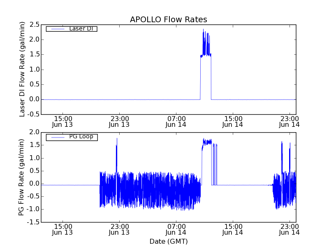Click the 'PG Flow Rate (gal/min)' axis label
The width and height of the screenshot is (329, 247).
tap(21, 177)
